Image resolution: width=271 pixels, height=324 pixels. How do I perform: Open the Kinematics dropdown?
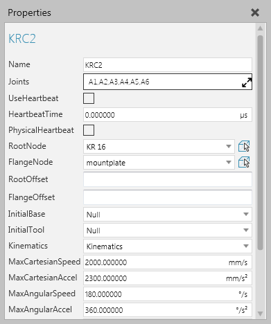tap(168, 246)
